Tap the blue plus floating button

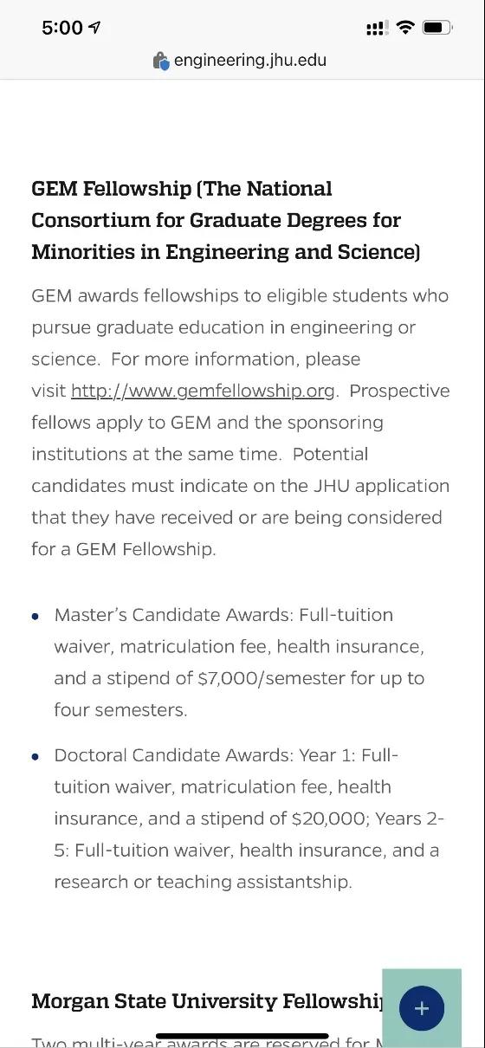click(421, 1008)
